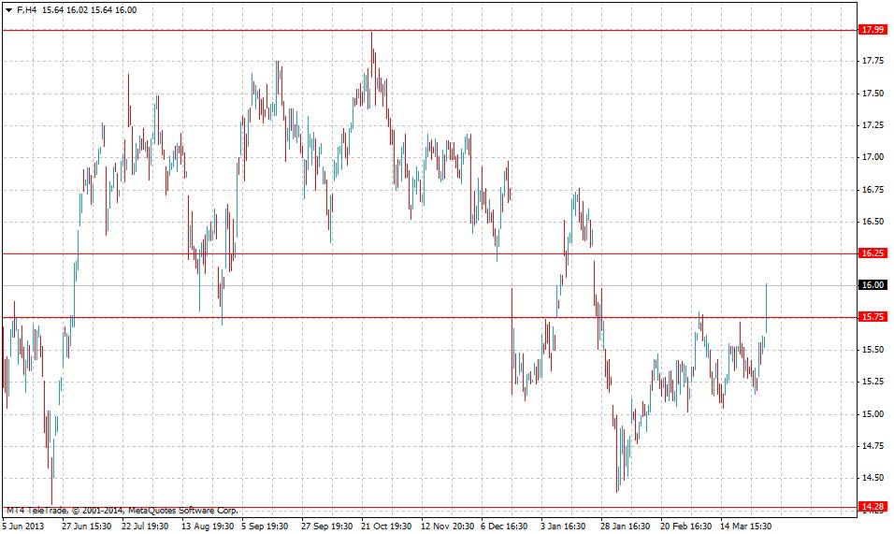
Task: Click the current price 16.00 black label
Action: pos(872,285)
